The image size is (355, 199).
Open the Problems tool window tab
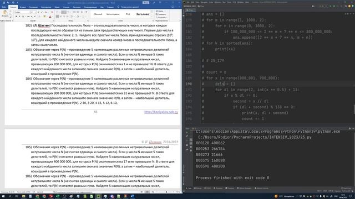click(x=218, y=188)
